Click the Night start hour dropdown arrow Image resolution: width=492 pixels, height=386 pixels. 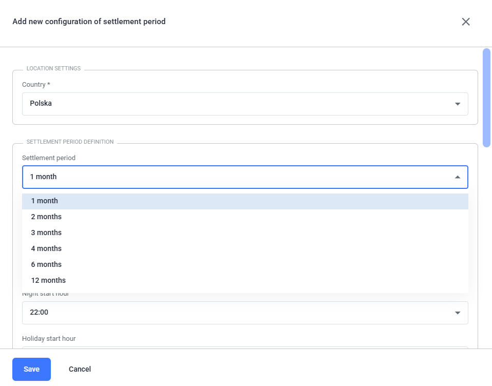pyautogui.click(x=458, y=313)
